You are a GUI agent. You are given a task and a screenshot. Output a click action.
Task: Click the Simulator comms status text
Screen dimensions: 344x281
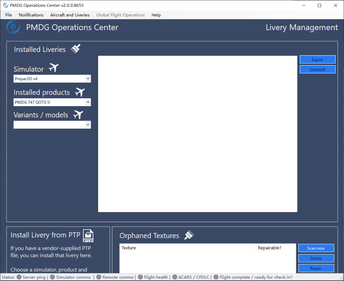pos(73,277)
